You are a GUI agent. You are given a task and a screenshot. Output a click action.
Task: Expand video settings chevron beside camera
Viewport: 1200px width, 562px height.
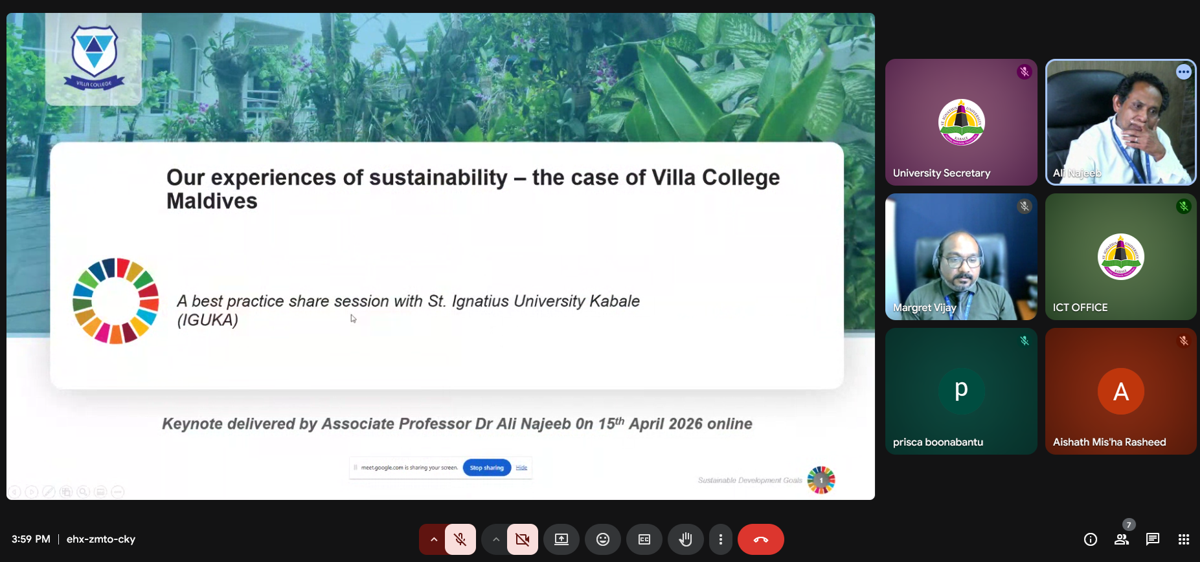click(495, 539)
